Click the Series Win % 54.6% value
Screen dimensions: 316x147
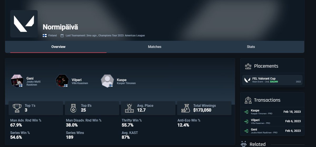16,137
